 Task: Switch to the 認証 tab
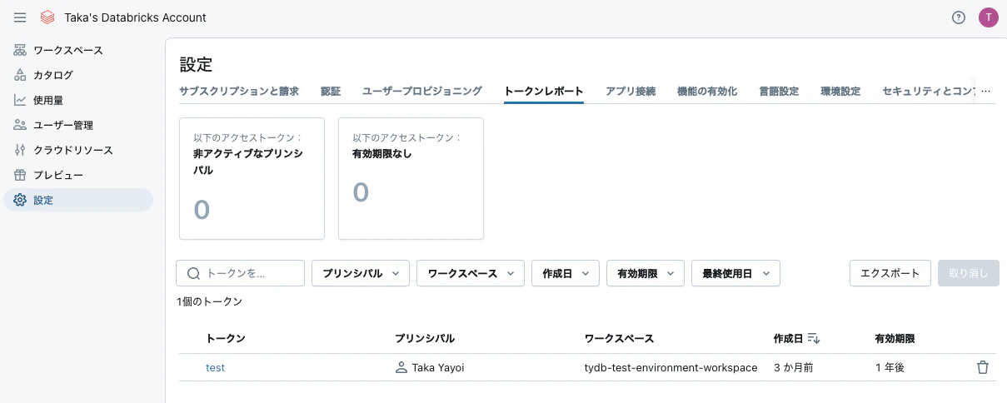coord(331,92)
